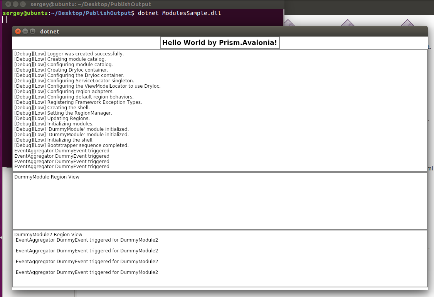The height and width of the screenshot is (297, 434).
Task: Select log line Configuring region adapters
Action: point(64,92)
